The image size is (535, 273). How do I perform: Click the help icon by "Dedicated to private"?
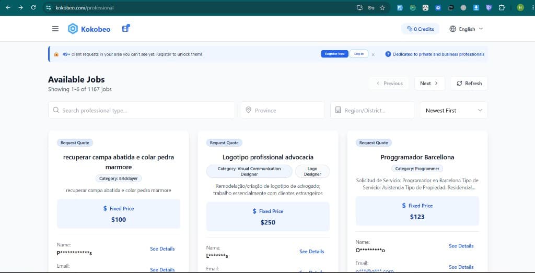tap(388, 54)
